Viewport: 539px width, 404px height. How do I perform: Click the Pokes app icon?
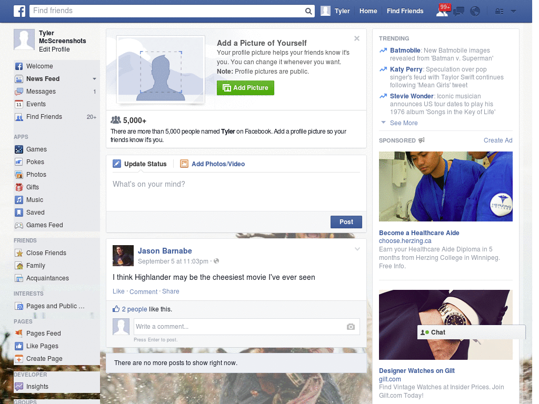pos(19,162)
